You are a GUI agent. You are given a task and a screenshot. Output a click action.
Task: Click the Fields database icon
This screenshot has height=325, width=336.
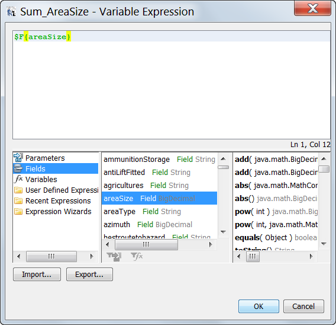18,168
